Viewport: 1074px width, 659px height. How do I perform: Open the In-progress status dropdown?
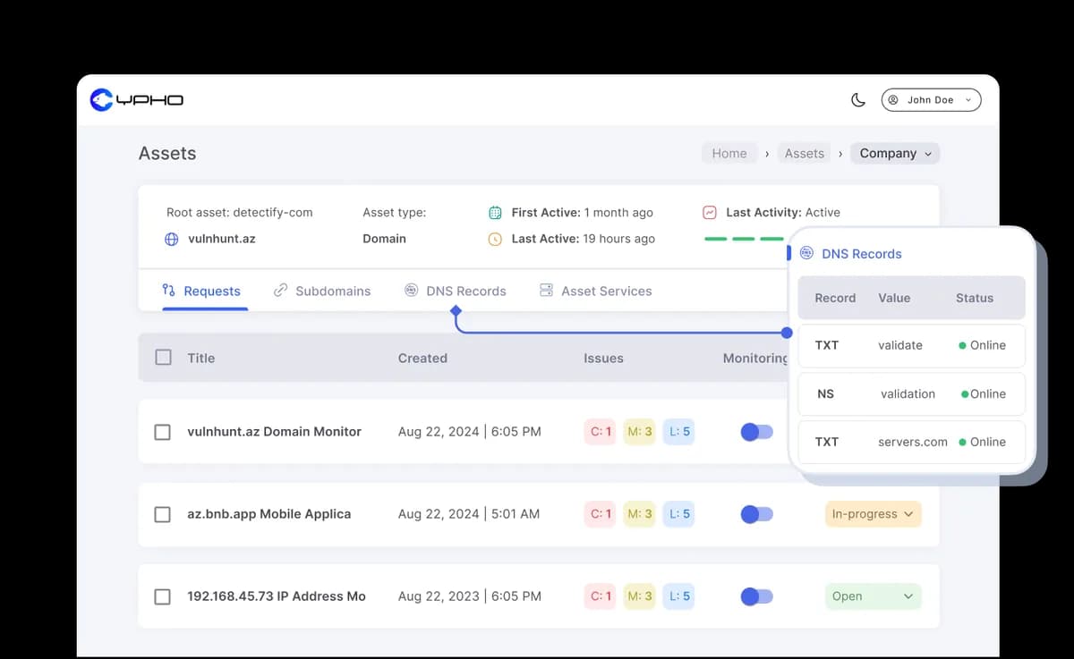tap(872, 514)
